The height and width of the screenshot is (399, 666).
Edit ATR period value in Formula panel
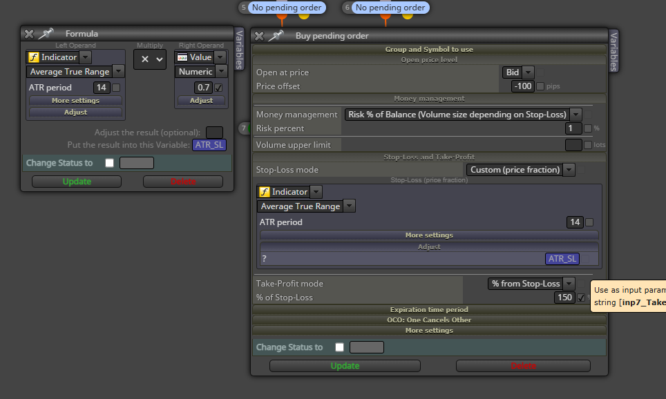tap(102, 88)
